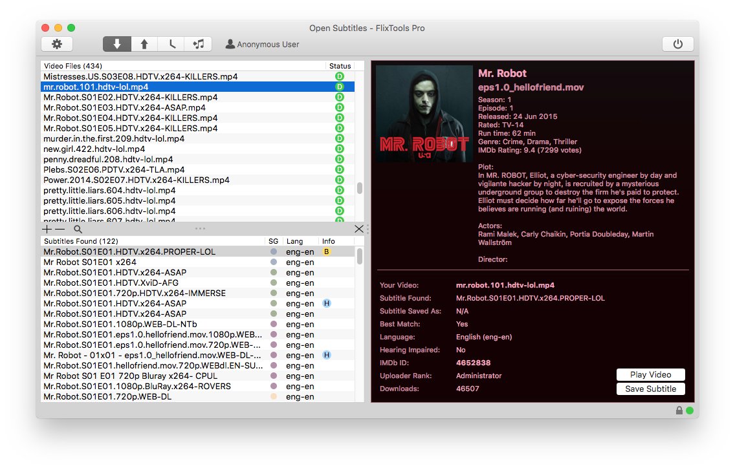
Task: Select the music note toolbar tab
Action: click(198, 44)
